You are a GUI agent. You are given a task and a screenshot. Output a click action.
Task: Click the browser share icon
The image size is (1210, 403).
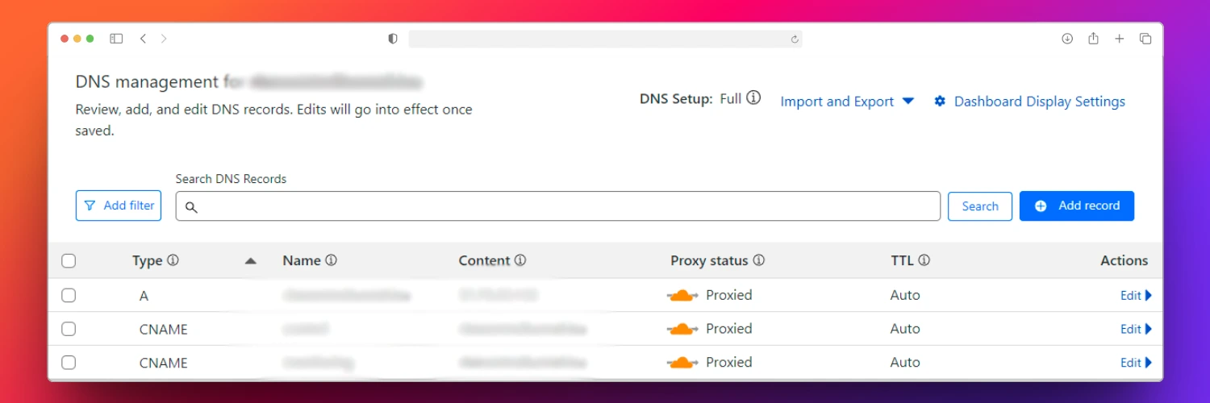(1093, 39)
